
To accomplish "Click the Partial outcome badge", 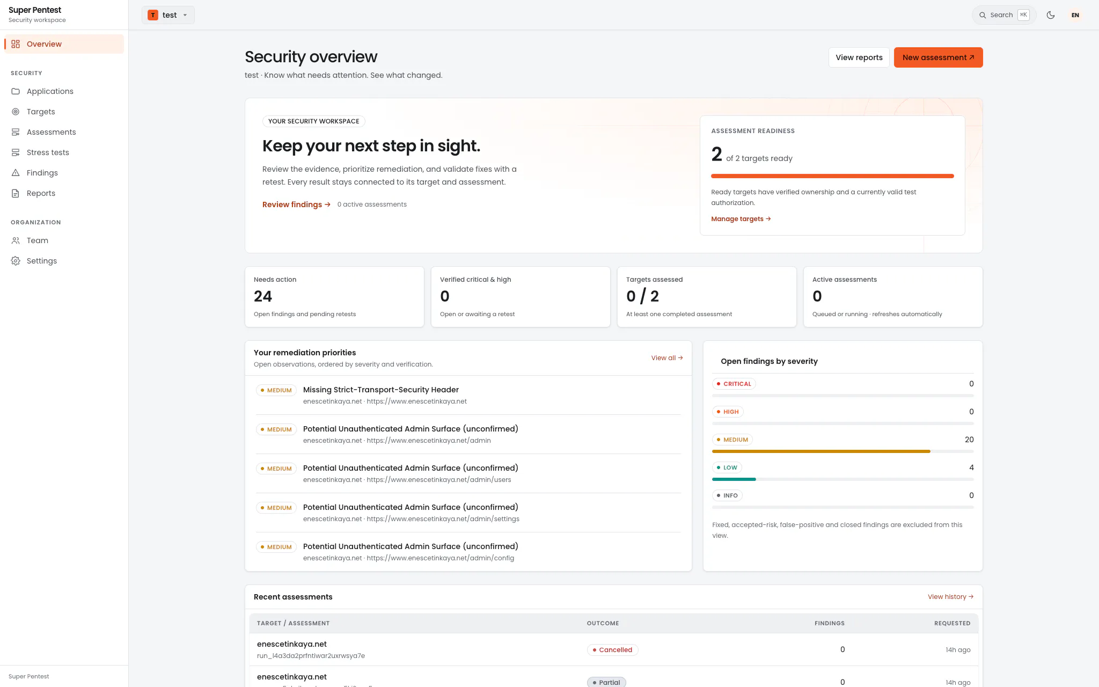I will (x=606, y=682).
